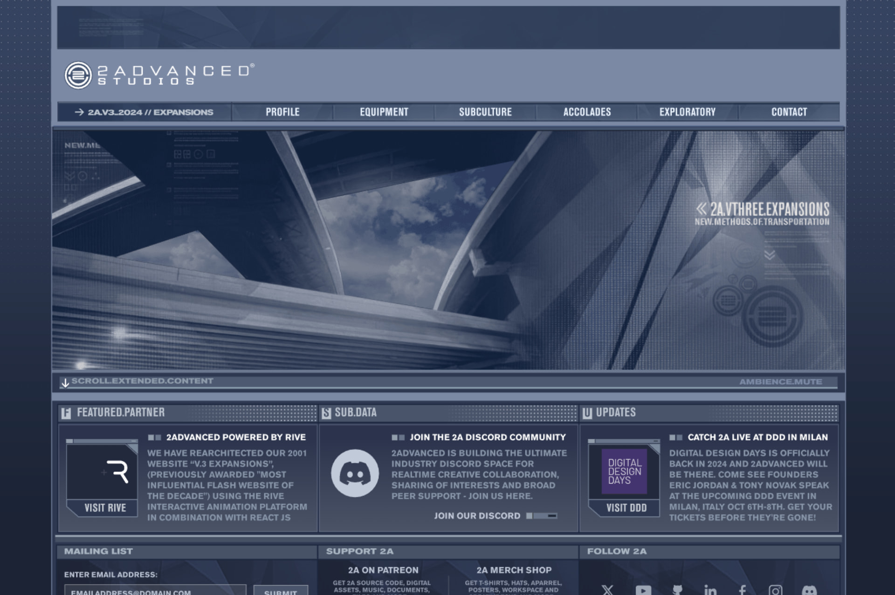This screenshot has height=595, width=895.
Task: Toggle the AMBIENCE.MUTE sound control
Action: pyautogui.click(x=780, y=382)
